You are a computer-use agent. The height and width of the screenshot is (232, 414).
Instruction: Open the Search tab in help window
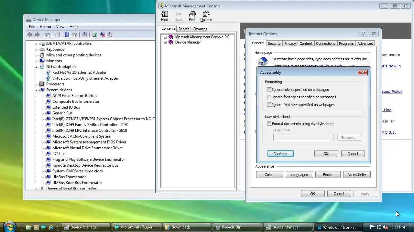(184, 29)
